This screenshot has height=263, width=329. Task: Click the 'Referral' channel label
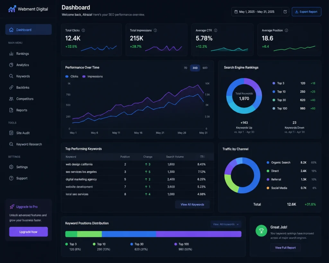(276, 180)
